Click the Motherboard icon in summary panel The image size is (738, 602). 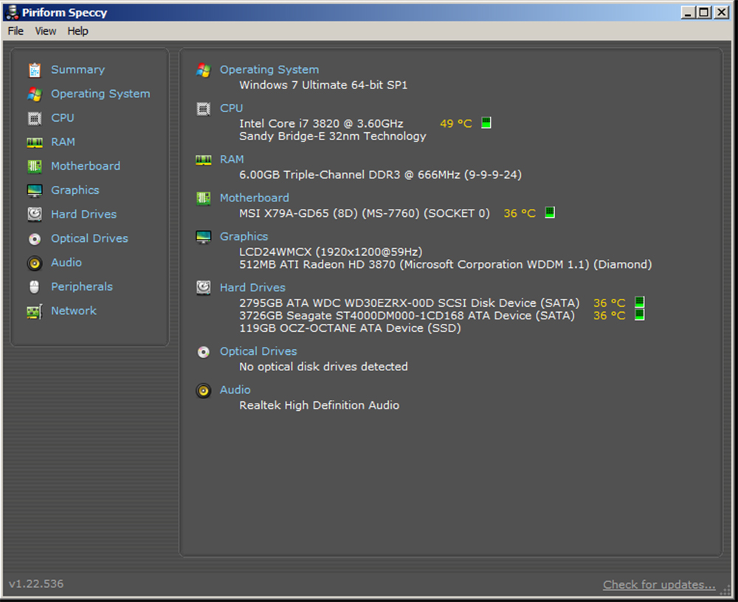pos(204,198)
